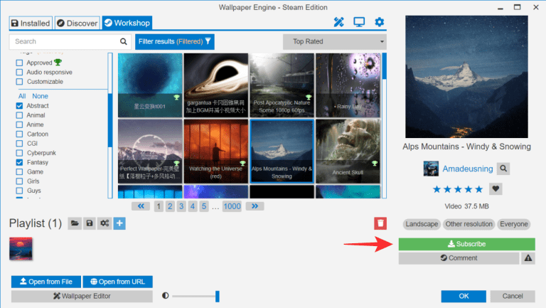The height and width of the screenshot is (308, 546).
Task: Click the brightness slider handle
Action: [x=218, y=296]
